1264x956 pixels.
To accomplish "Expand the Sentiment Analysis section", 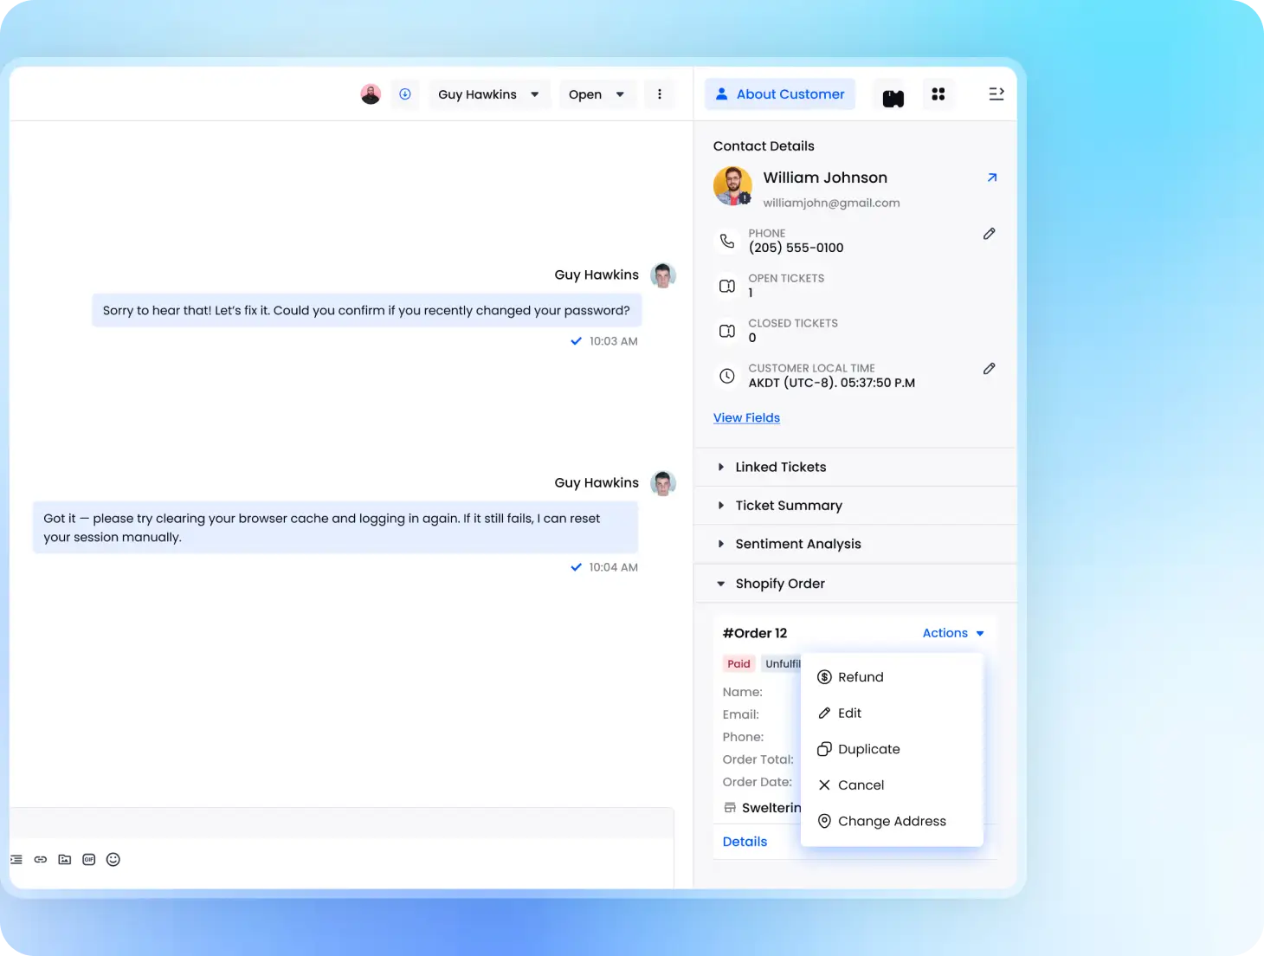I will [x=855, y=544].
